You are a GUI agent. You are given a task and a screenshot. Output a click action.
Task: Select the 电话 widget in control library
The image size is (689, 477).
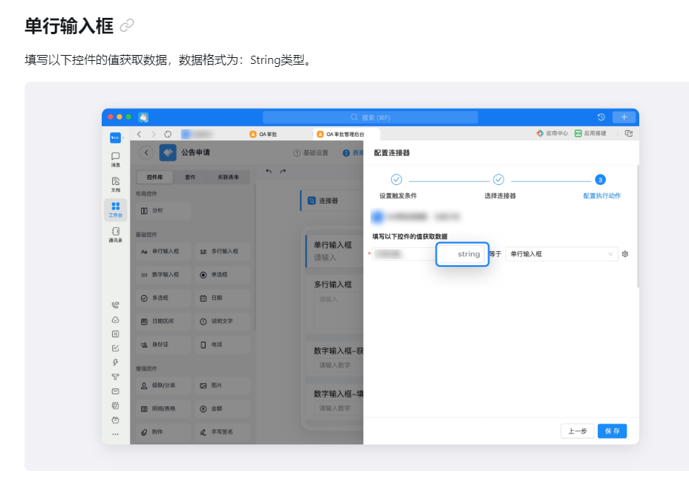pos(222,345)
